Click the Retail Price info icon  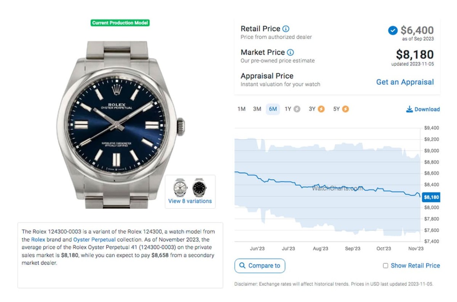tap(286, 29)
